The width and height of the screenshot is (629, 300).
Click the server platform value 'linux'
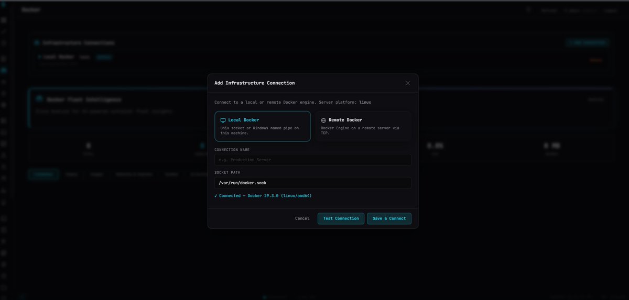click(x=365, y=102)
